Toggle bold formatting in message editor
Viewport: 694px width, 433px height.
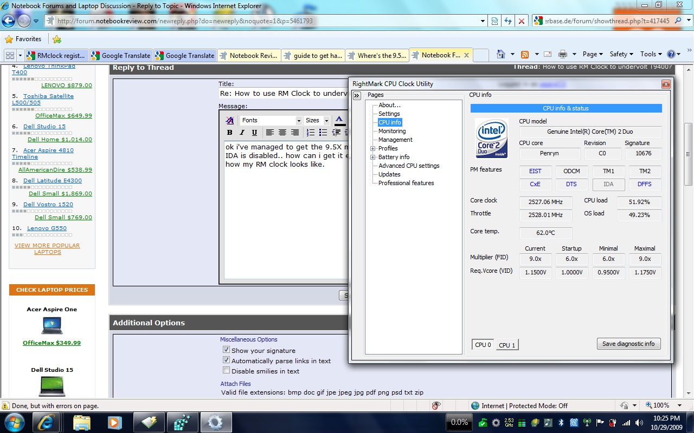point(230,133)
